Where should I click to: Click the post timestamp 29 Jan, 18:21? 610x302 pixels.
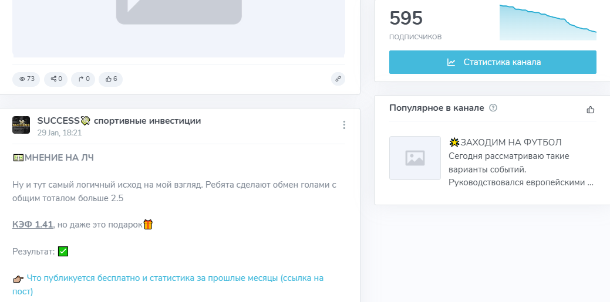[59, 133]
